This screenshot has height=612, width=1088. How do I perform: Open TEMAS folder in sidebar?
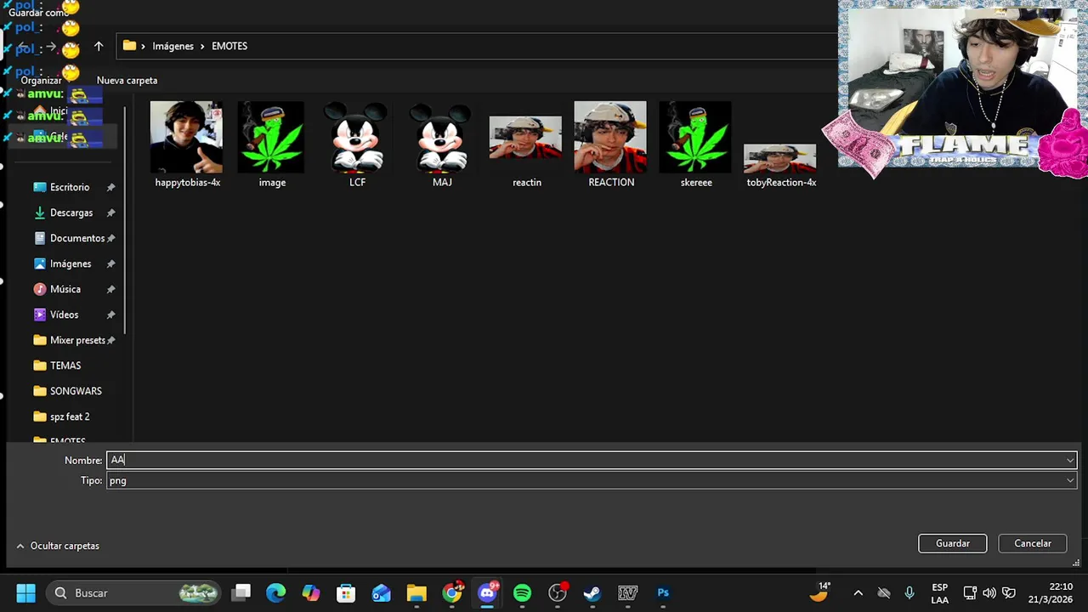(x=65, y=365)
